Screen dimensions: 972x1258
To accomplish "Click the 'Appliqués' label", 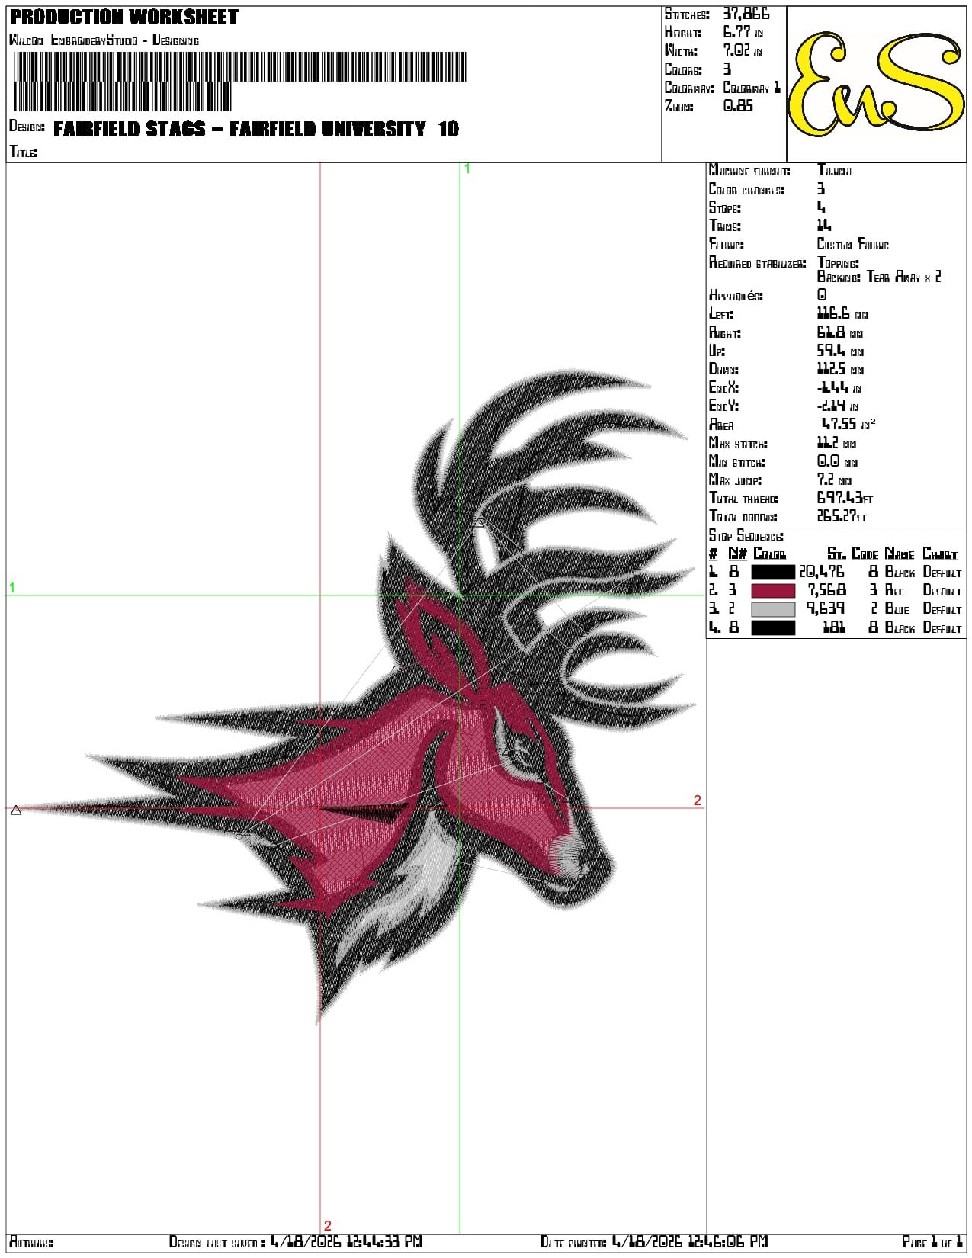I will click(x=736, y=296).
